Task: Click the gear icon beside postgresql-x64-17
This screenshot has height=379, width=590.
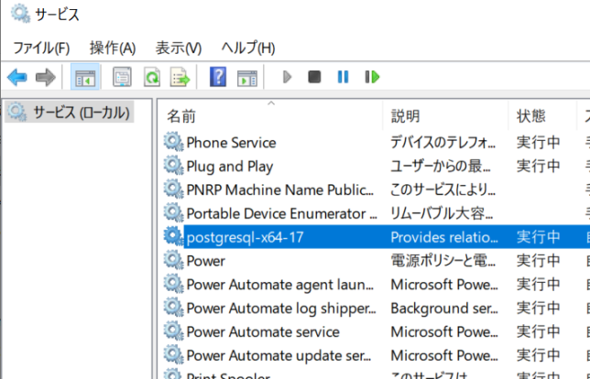Action: pyautogui.click(x=173, y=236)
